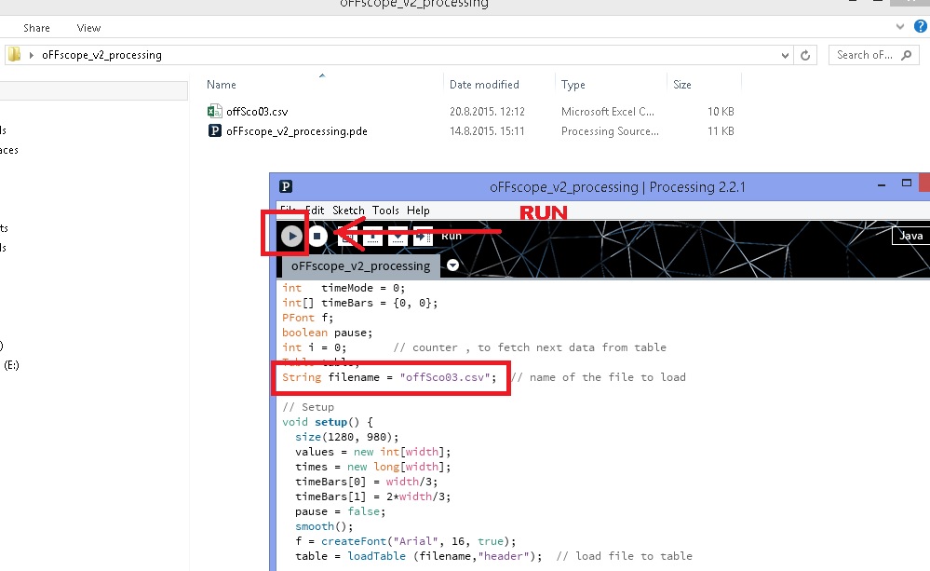Open the sketch tab arrow menu
The height and width of the screenshot is (571, 930).
452,265
